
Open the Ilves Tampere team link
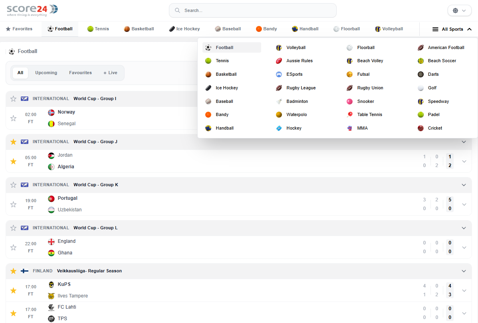click(x=73, y=295)
